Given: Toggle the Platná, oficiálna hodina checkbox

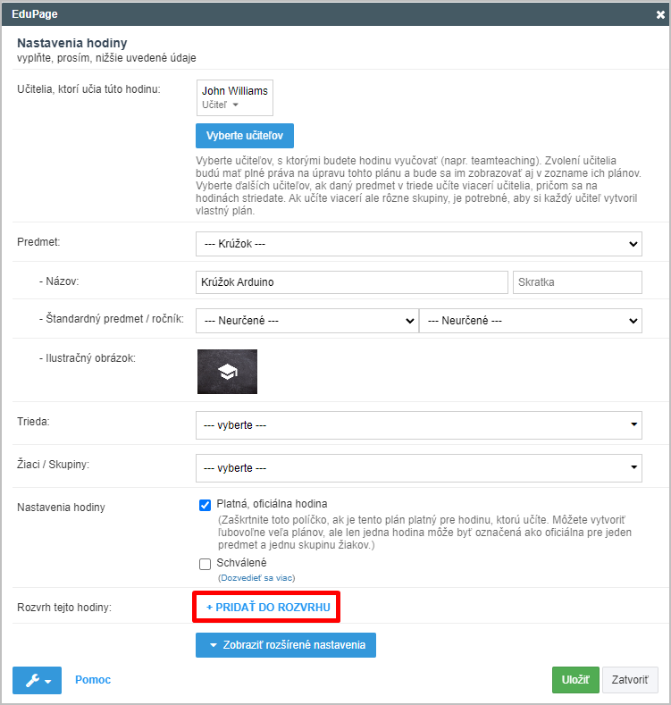Looking at the screenshot, I should coord(205,505).
